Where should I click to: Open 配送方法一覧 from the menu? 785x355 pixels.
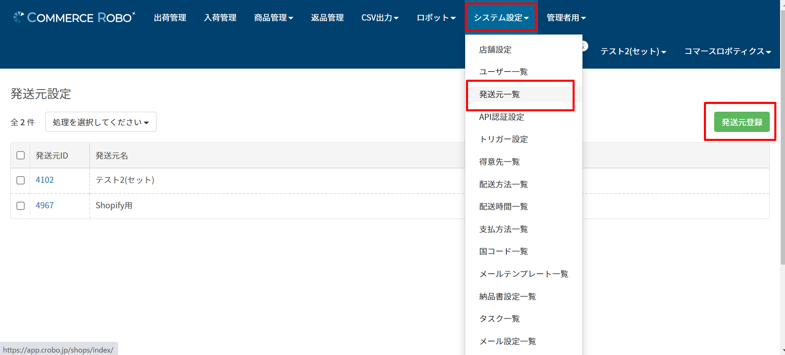coord(524,184)
